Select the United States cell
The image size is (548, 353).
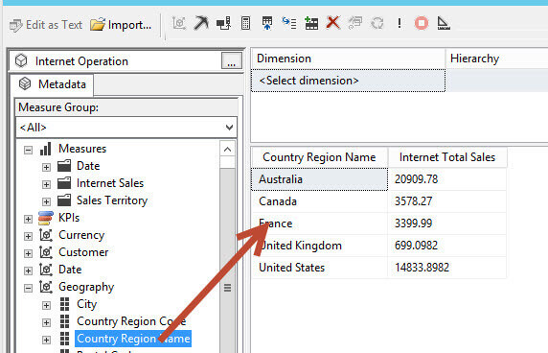point(319,268)
